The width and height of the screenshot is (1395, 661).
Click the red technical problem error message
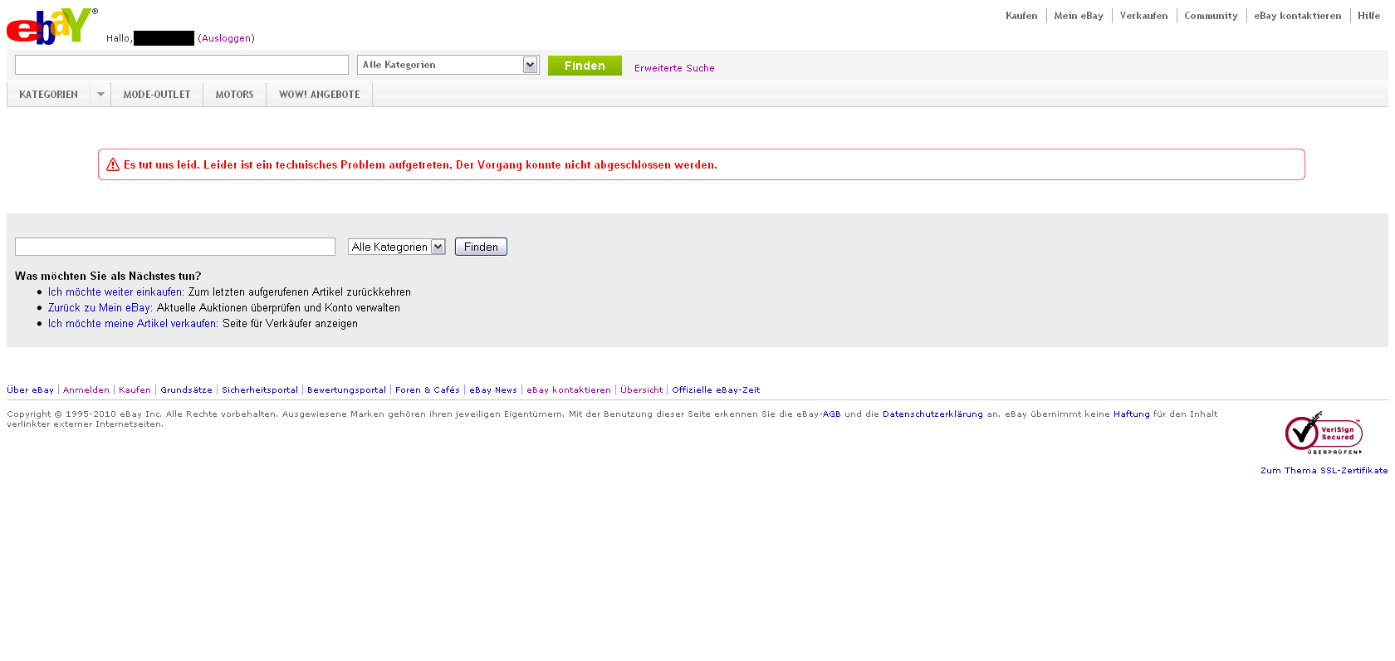pos(420,164)
